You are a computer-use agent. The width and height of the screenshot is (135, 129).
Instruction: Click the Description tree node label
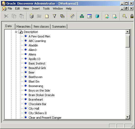point(31,32)
